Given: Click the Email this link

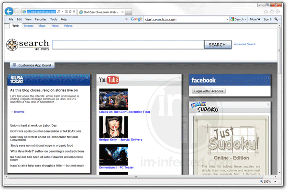Looking at the screenshot, I should tap(19, 112).
